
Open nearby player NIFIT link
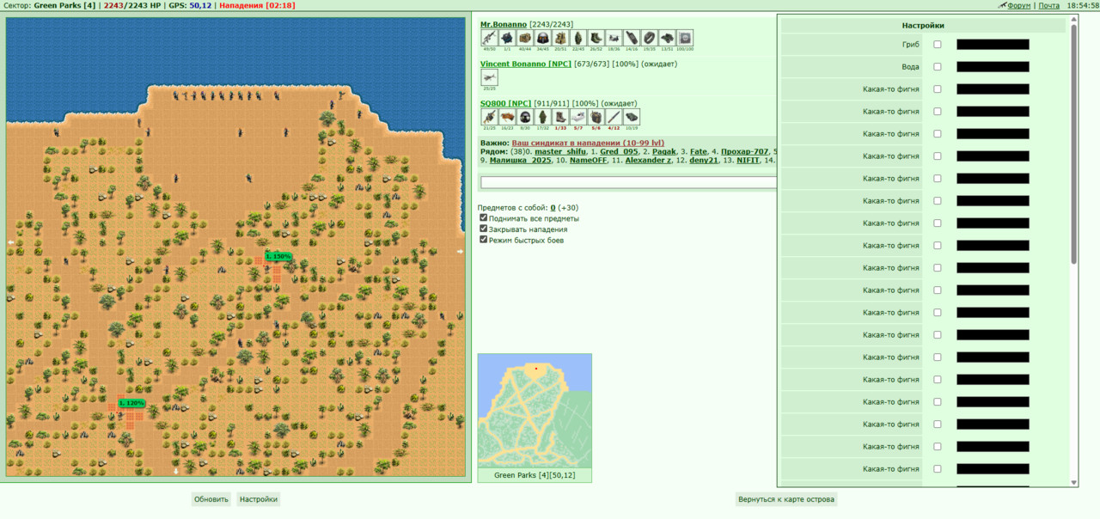748,160
